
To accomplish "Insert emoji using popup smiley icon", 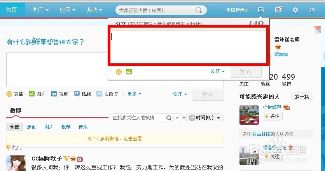I will (x=119, y=72).
